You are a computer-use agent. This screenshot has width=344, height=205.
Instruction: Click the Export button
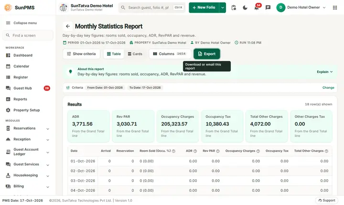(x=207, y=54)
